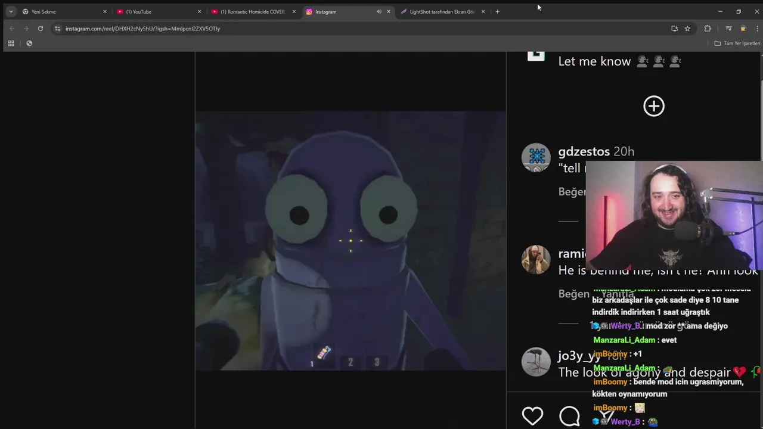Play or pause the reel video
Viewport: 763px width, 429px height.
pos(351,241)
